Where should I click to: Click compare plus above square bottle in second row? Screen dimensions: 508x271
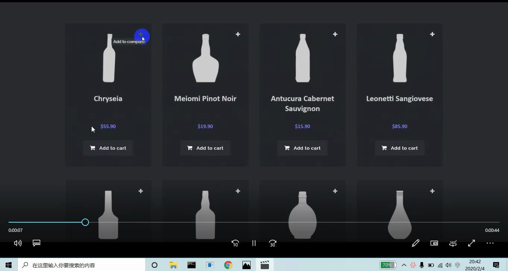point(141,191)
